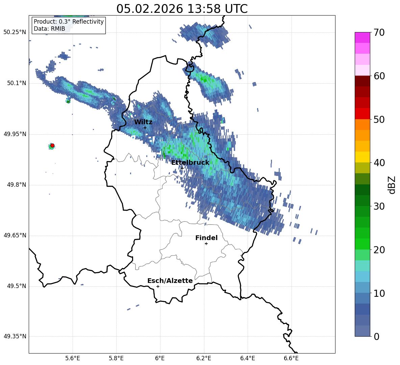Click the dBZ colorbar axis label
The height and width of the screenshot is (365, 400).
tap(392, 185)
